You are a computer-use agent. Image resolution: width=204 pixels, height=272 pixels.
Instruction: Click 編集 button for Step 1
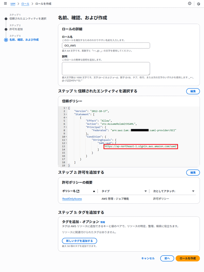(x=193, y=91)
